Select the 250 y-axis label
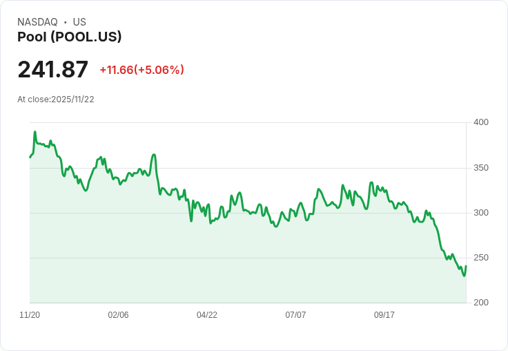This screenshot has width=508, height=351. pyautogui.click(x=480, y=258)
